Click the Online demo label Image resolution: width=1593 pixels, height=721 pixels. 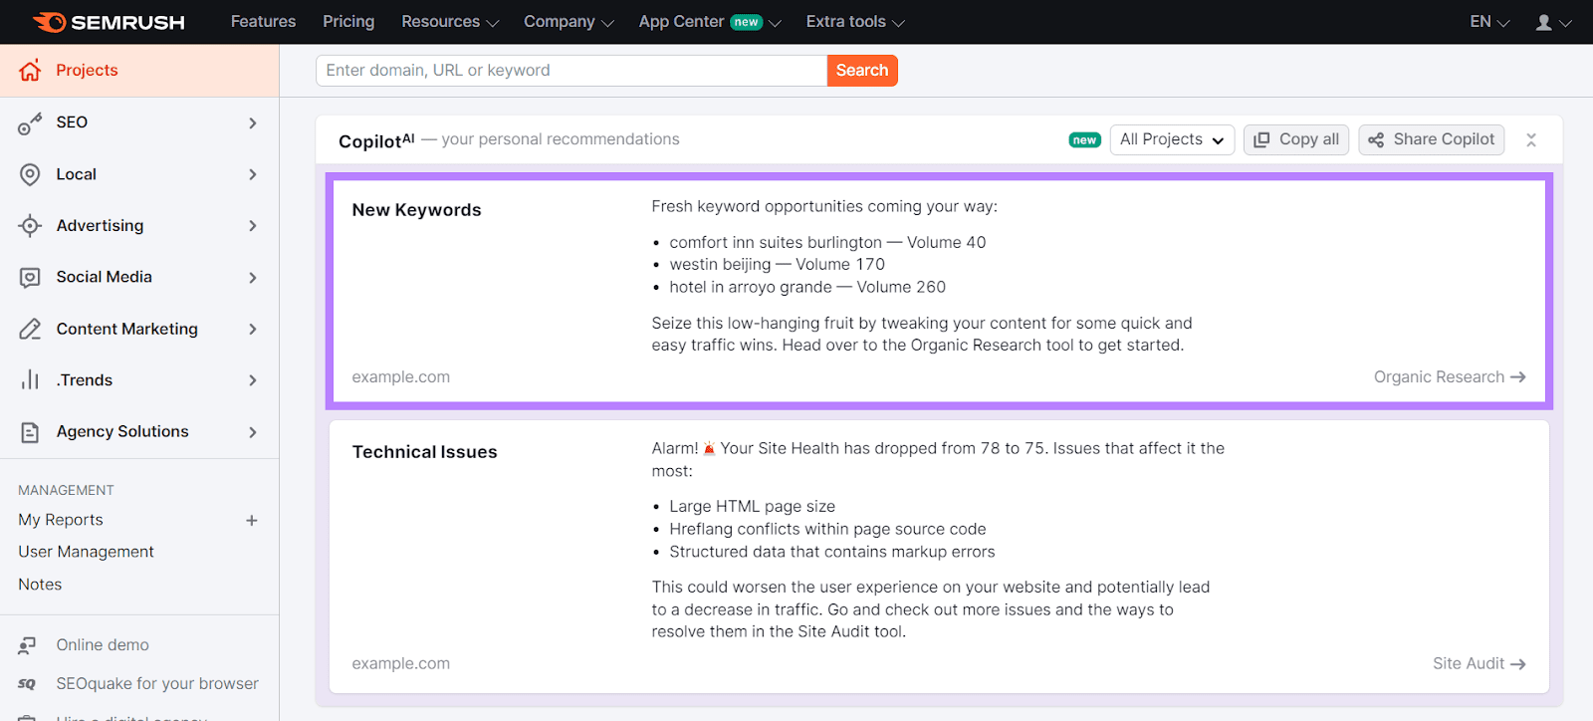tap(103, 645)
